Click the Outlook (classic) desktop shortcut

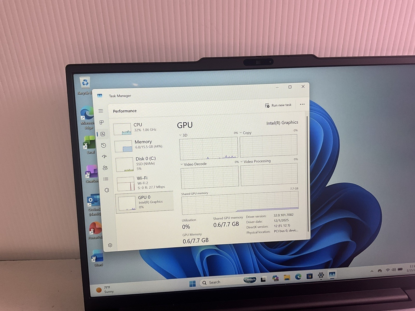[x=94, y=205]
